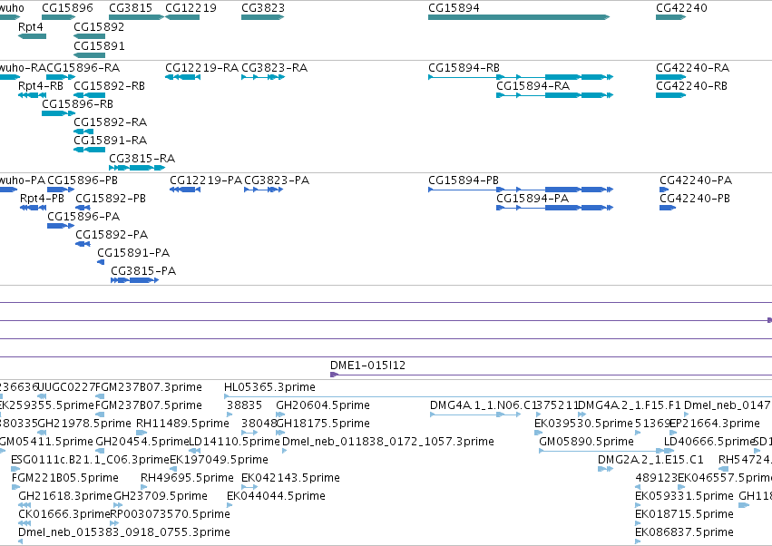
Task: Select protein CG15894-PB feature
Action: tap(521, 190)
